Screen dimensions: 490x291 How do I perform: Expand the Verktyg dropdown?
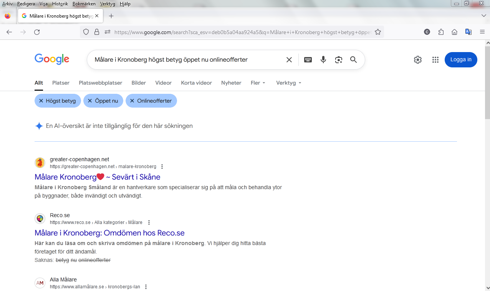288,83
